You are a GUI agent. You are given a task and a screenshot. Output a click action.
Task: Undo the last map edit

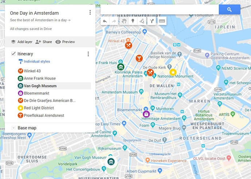pos(105,21)
